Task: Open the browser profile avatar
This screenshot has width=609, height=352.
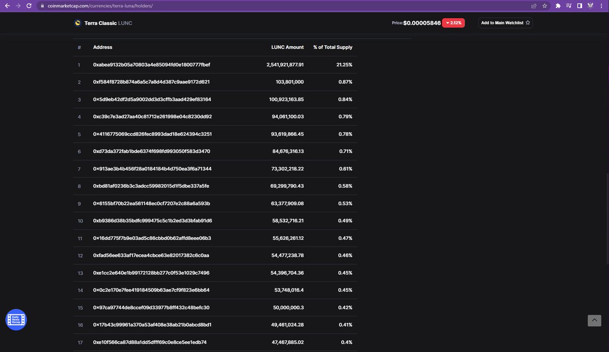Action: tap(591, 6)
